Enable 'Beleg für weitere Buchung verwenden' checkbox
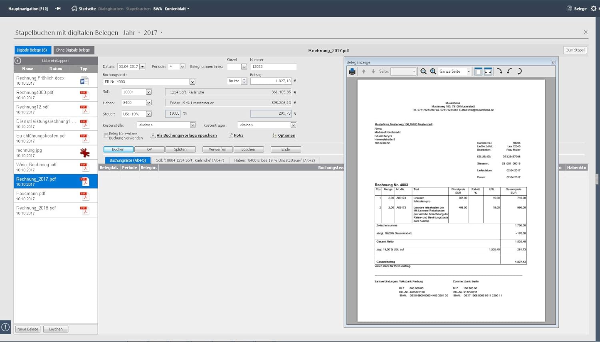This screenshot has width=600, height=342. coord(106,136)
